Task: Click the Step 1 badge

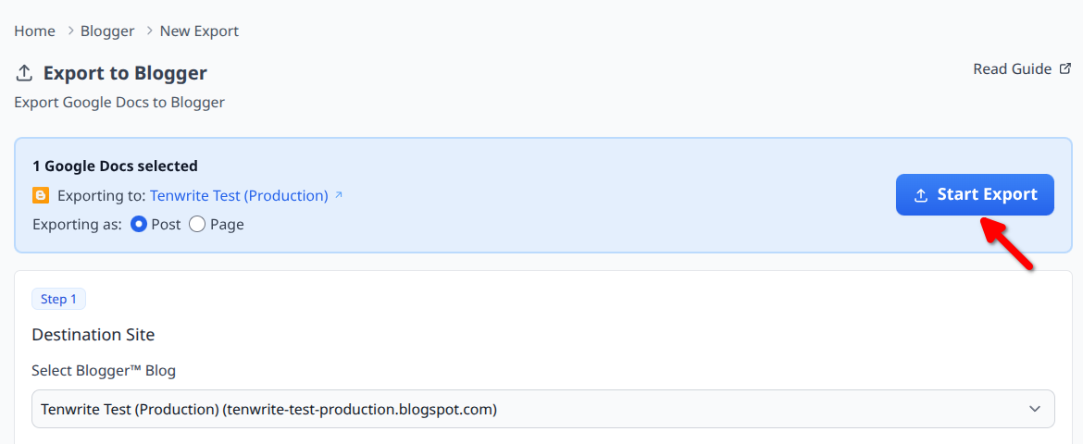Action: tap(58, 299)
